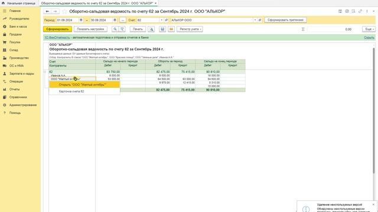The width and height of the screenshot is (378, 212).
Task: Click the Склад grid icon
Action: coord(5,50)
